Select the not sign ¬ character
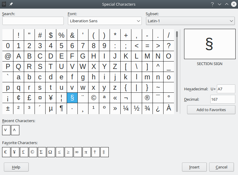The height and width of the screenshot is (175, 238). coord(126,98)
